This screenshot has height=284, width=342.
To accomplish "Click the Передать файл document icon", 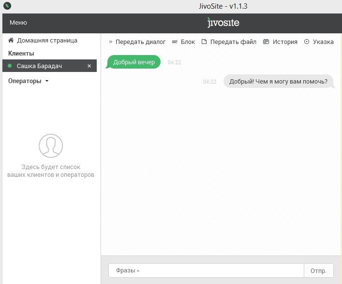I will [x=204, y=42].
